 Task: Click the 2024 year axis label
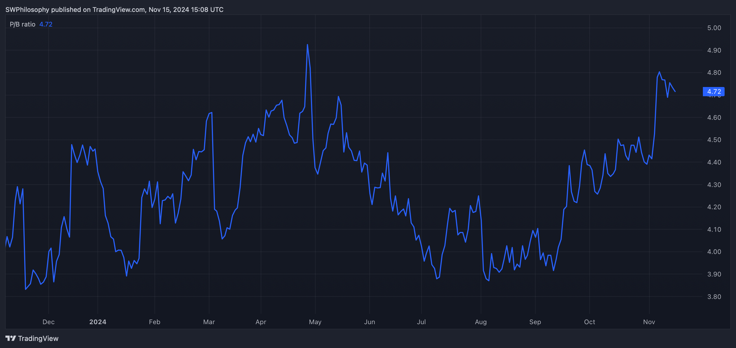(x=98, y=322)
